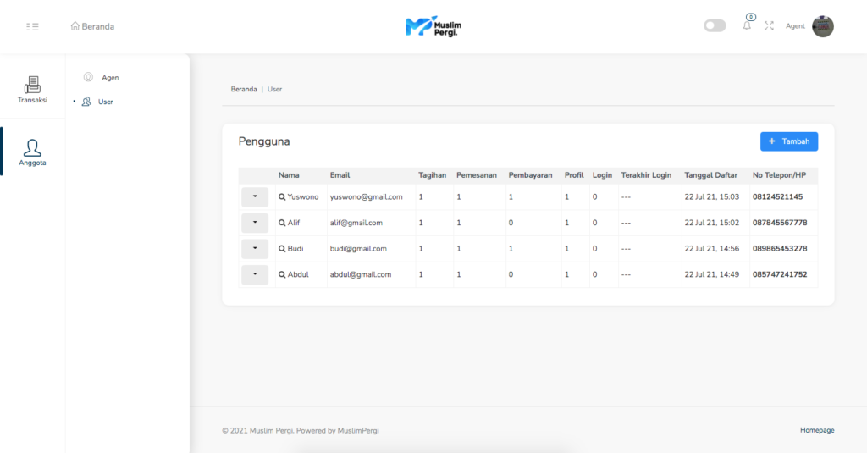Click the Agent profile avatar
The height and width of the screenshot is (453, 867).
(x=822, y=26)
